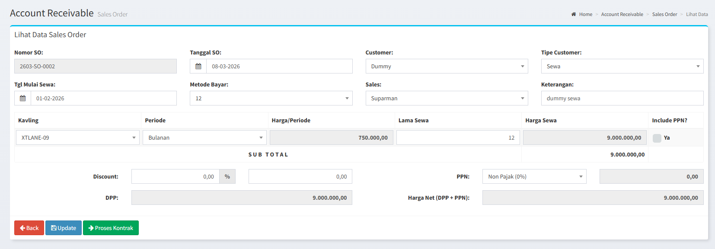This screenshot has height=249, width=715.
Task: Open Sales Order breadcrumb link
Action: click(x=664, y=14)
